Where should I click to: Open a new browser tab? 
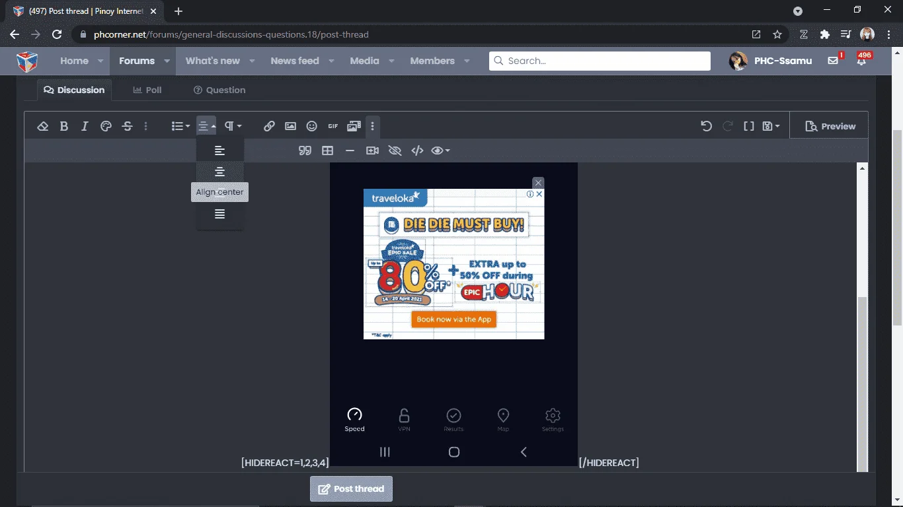pyautogui.click(x=178, y=11)
